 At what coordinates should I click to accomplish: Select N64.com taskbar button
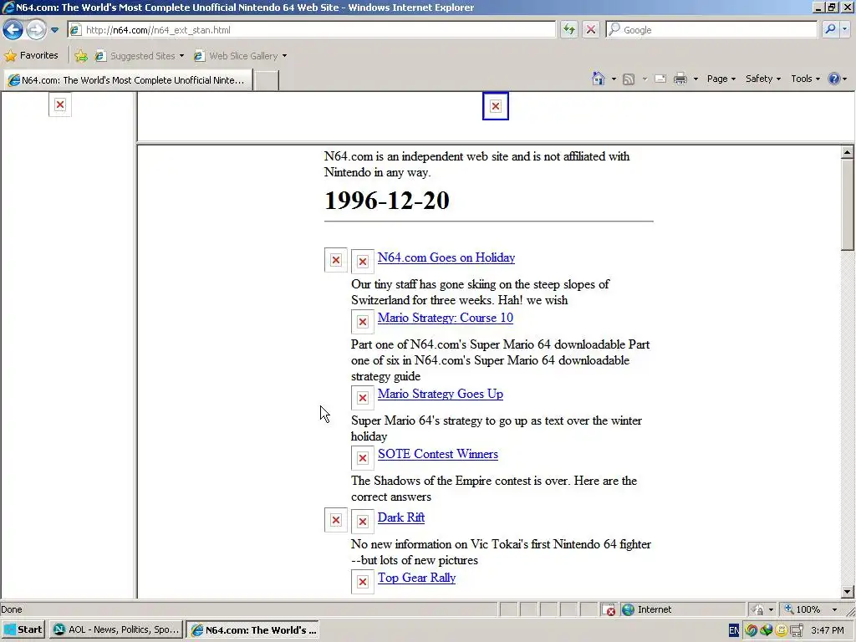tap(252, 629)
